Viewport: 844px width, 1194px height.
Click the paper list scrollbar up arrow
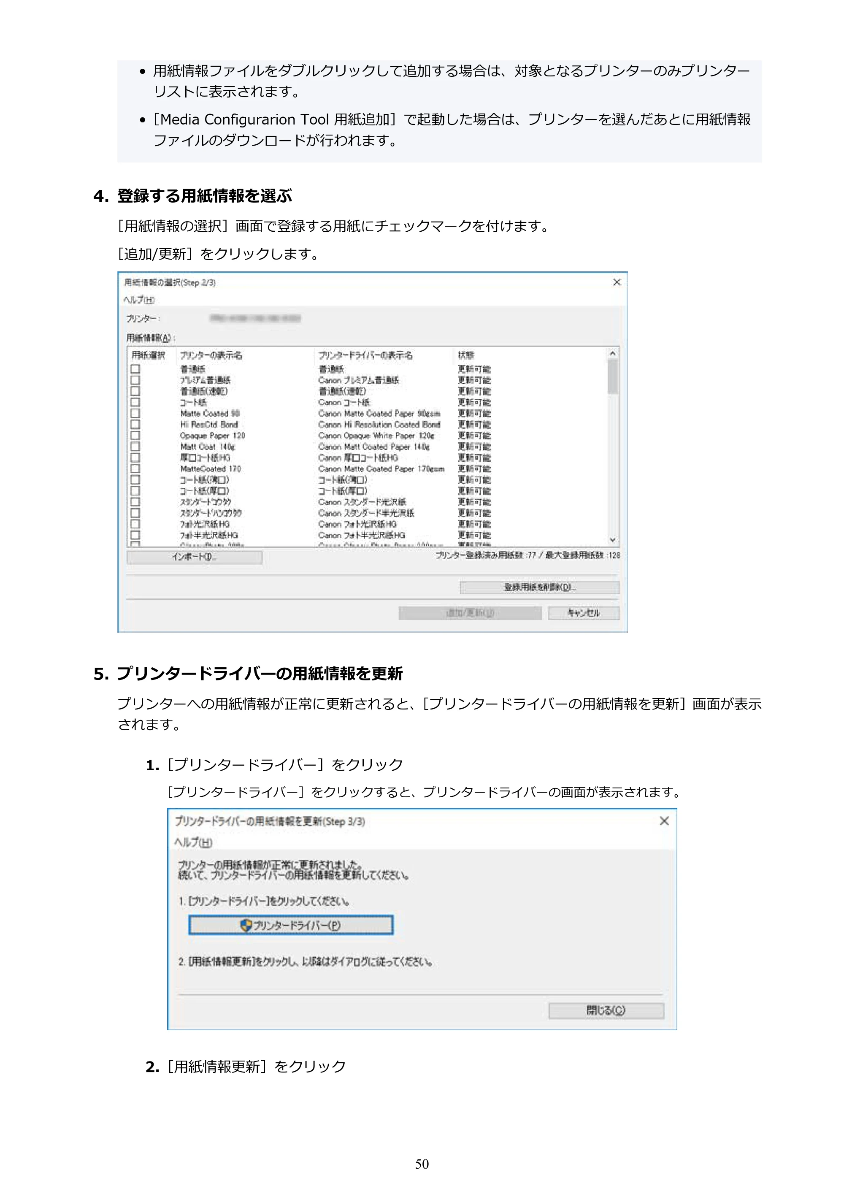tap(613, 354)
